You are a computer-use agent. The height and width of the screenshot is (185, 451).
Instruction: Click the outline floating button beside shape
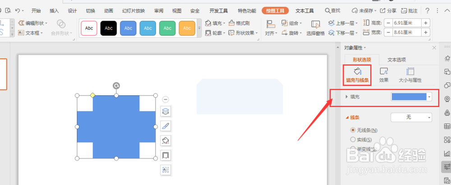click(166, 155)
